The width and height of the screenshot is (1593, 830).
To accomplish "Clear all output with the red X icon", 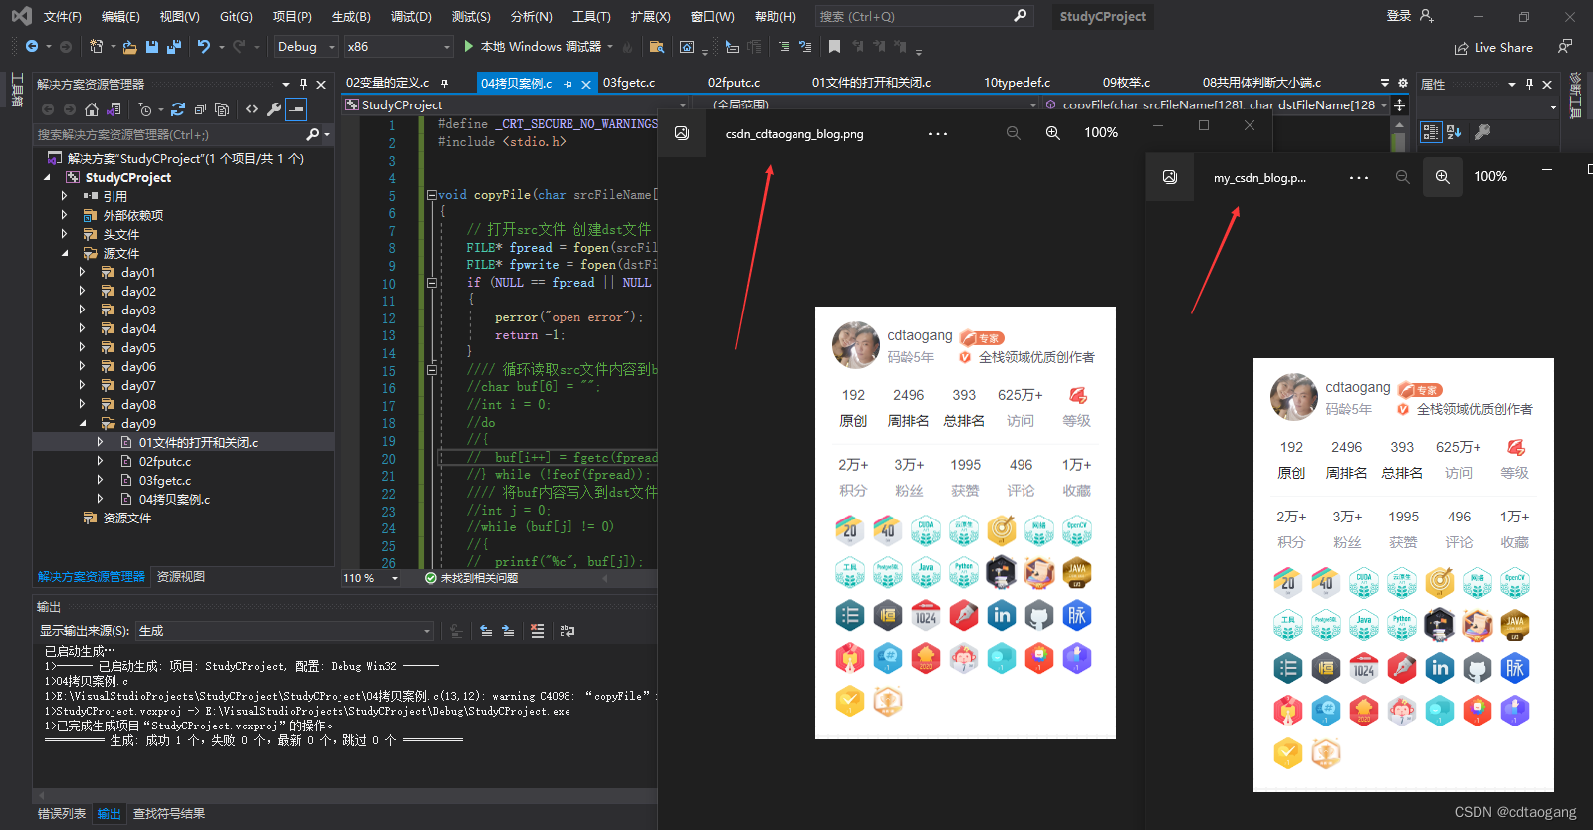I will [x=538, y=631].
